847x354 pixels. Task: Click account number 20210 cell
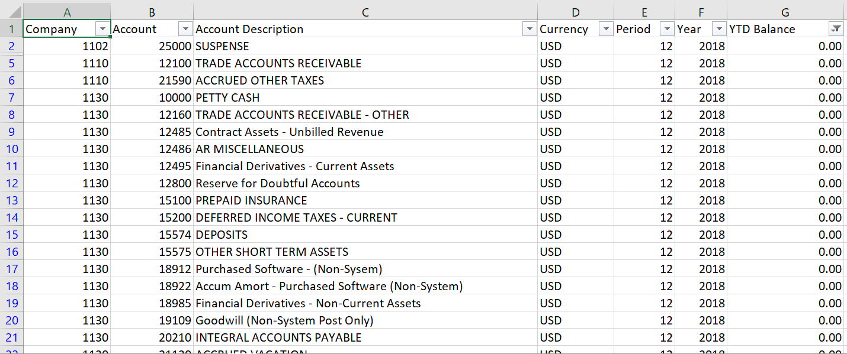coord(152,337)
